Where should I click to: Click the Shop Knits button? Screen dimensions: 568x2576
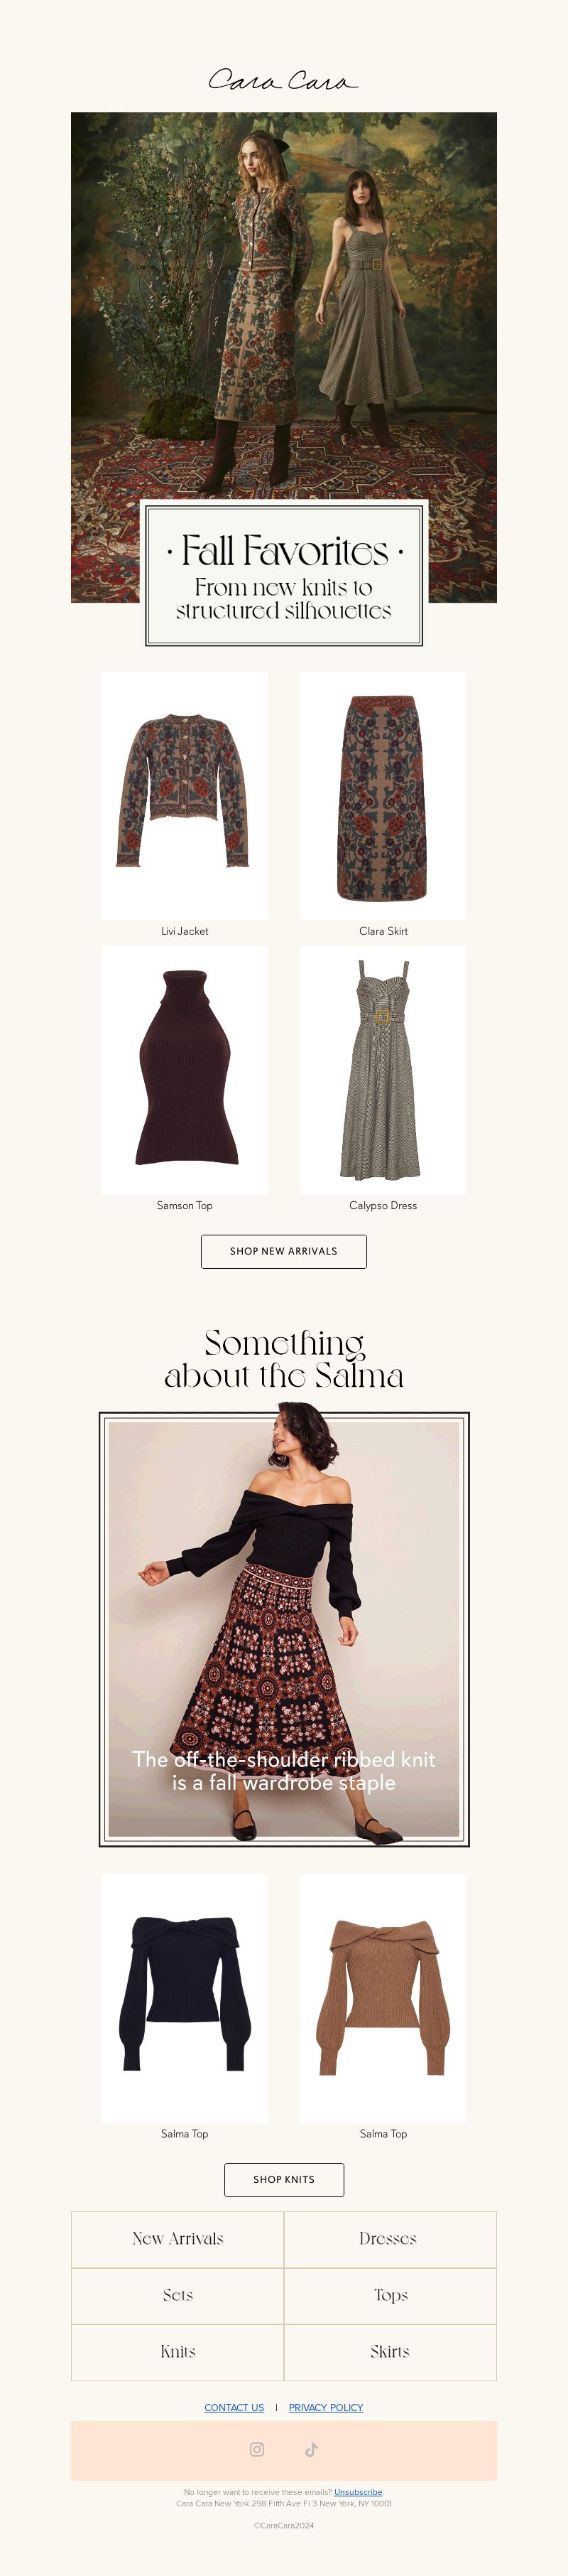(283, 2179)
